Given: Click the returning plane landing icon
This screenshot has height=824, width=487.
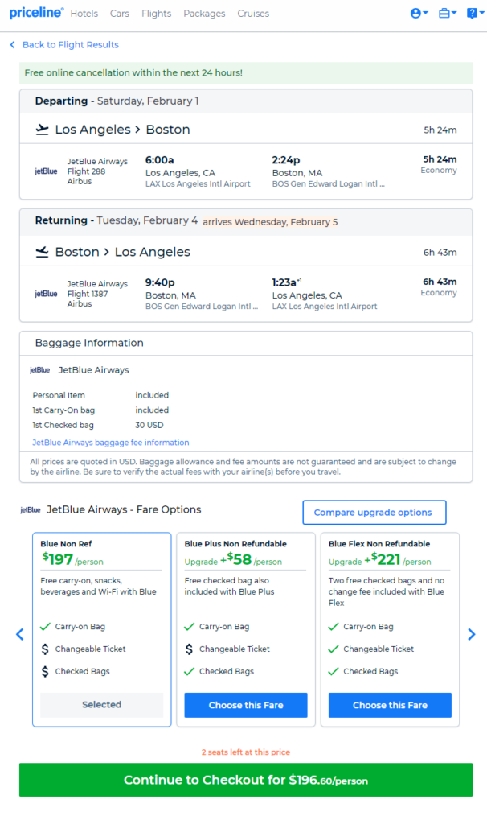Looking at the screenshot, I should pos(42,252).
